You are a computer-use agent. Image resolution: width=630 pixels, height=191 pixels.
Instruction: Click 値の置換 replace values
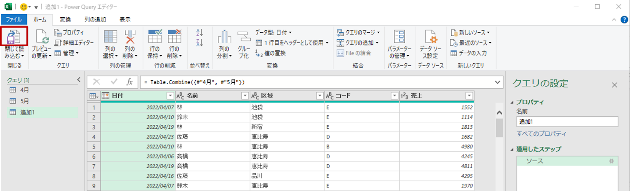coord(271,53)
